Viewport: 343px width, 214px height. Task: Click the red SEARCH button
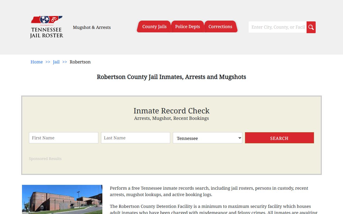[279, 138]
